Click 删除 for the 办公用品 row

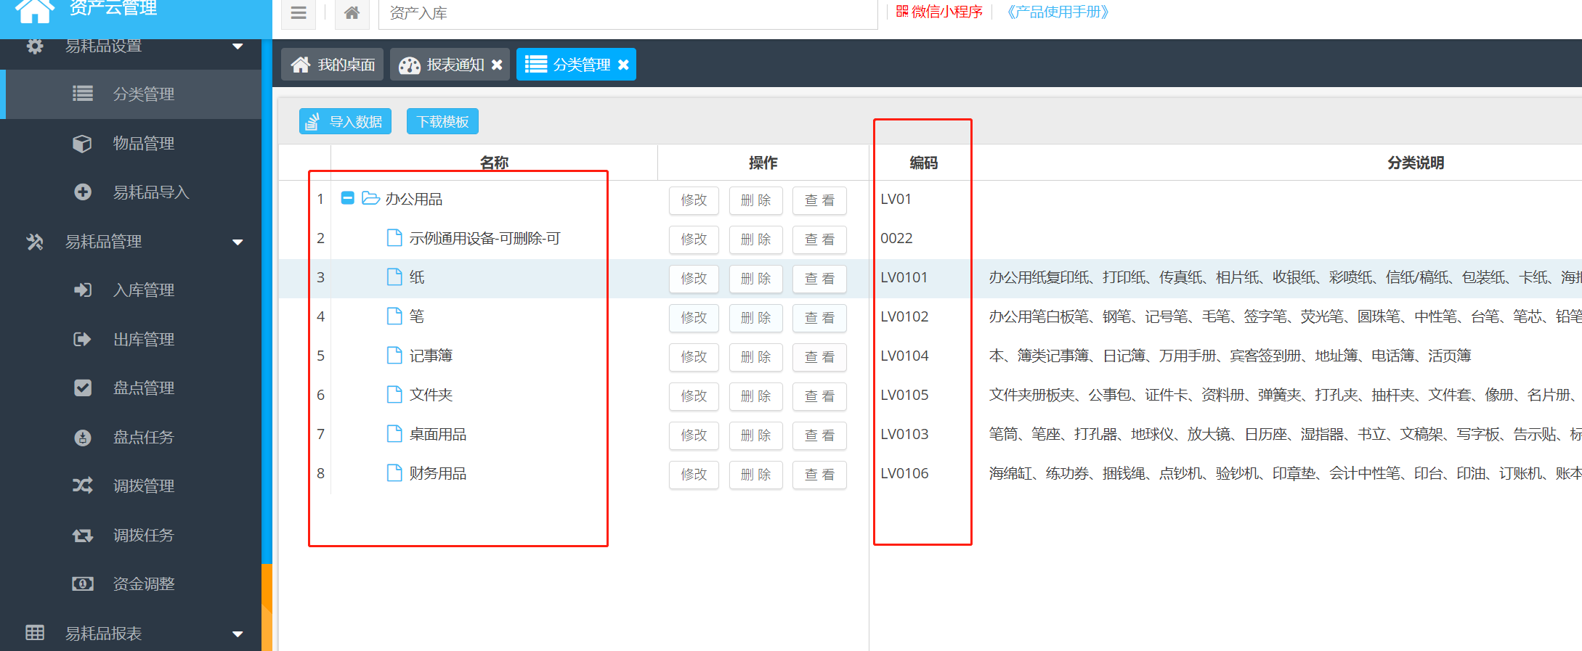755,200
